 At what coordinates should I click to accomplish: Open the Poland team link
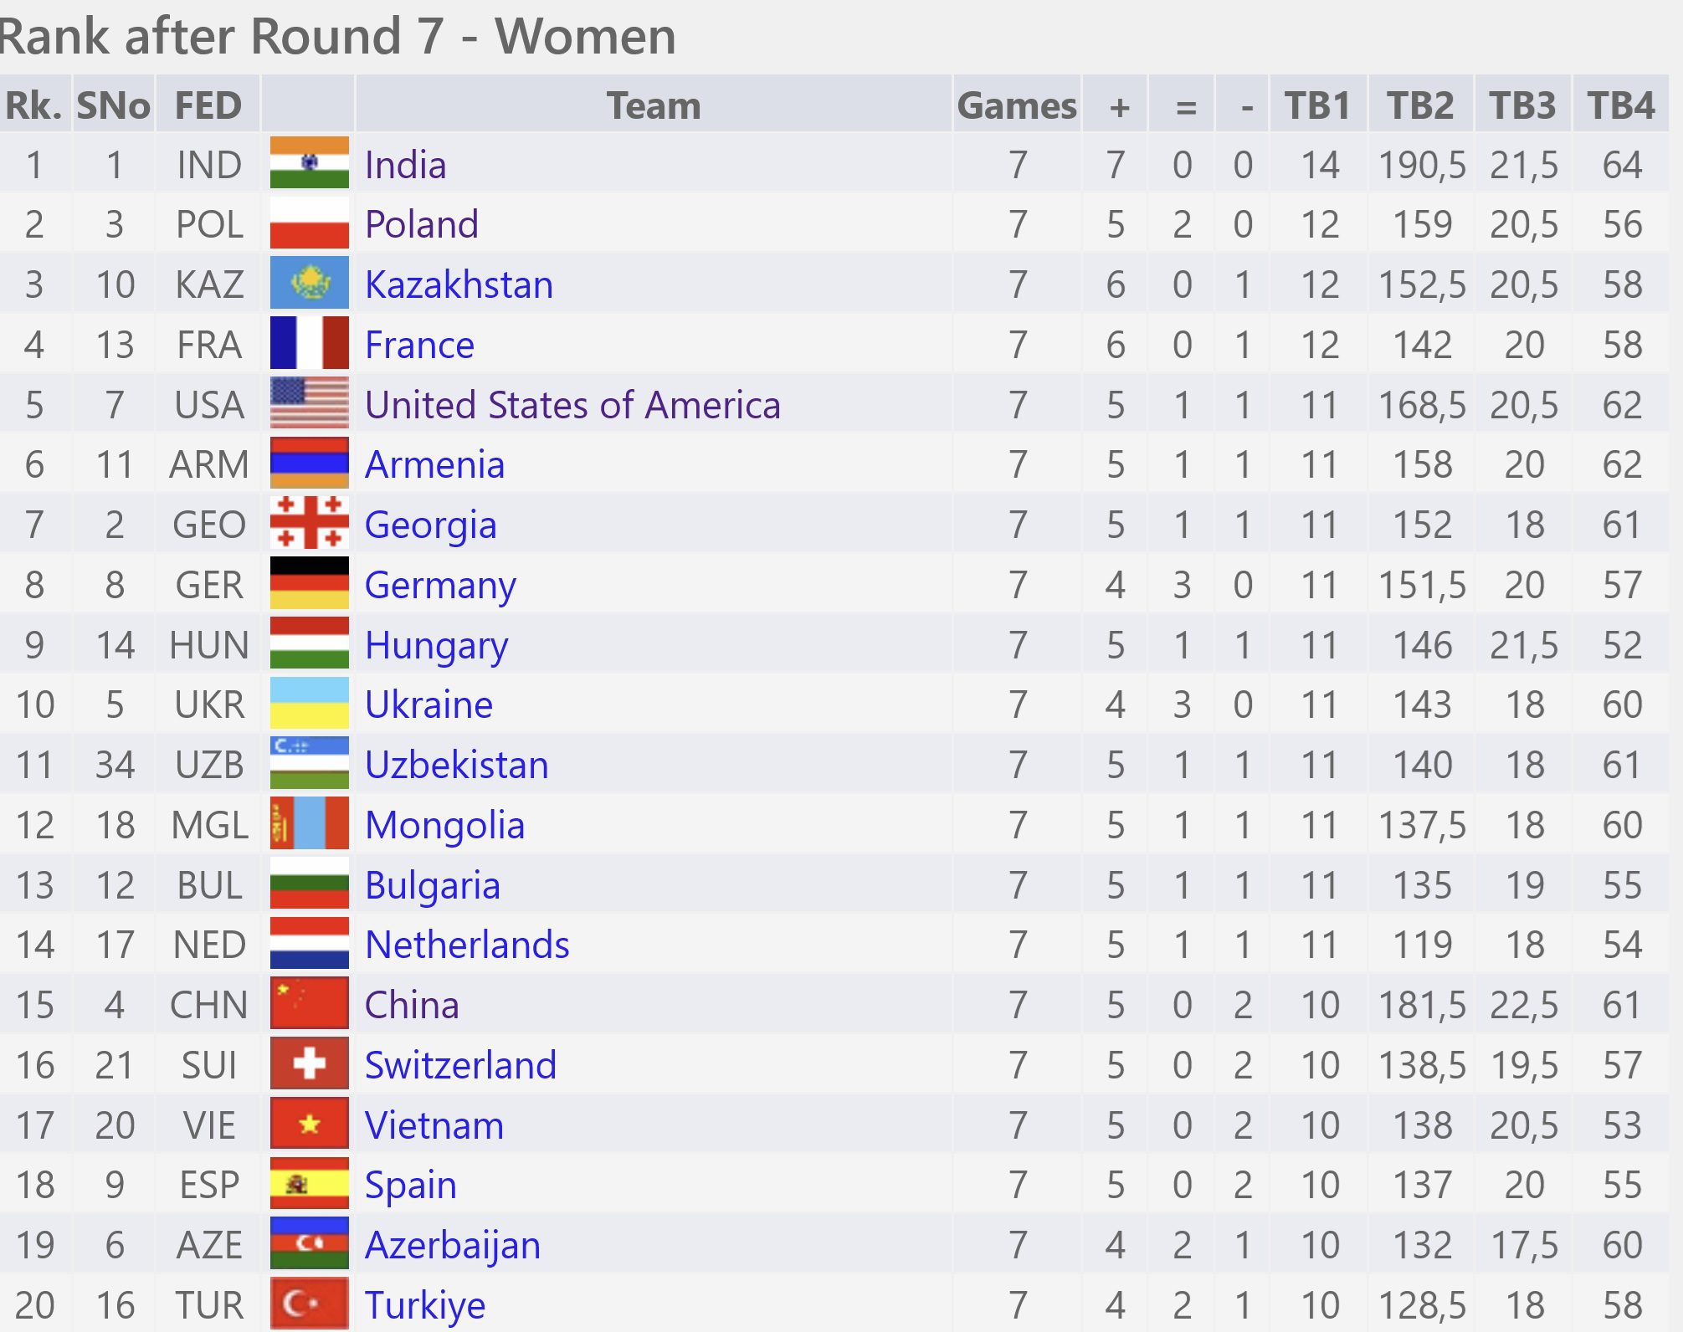pos(422,224)
